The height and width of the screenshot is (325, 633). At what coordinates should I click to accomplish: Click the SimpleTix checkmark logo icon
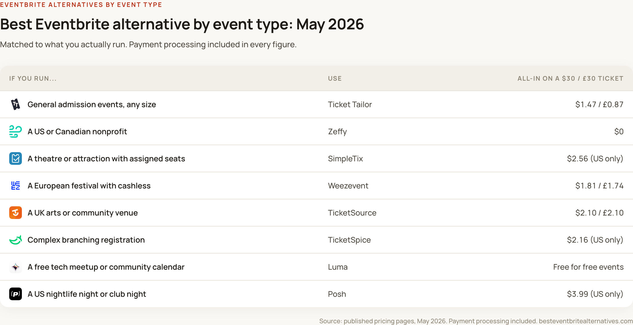click(16, 158)
